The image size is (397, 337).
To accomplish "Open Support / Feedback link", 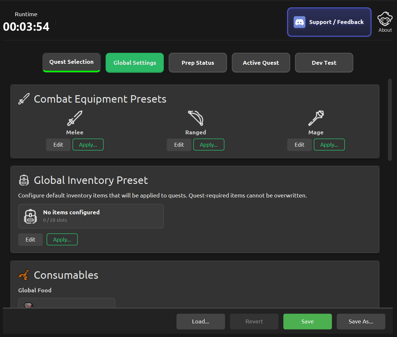I will coord(329,22).
